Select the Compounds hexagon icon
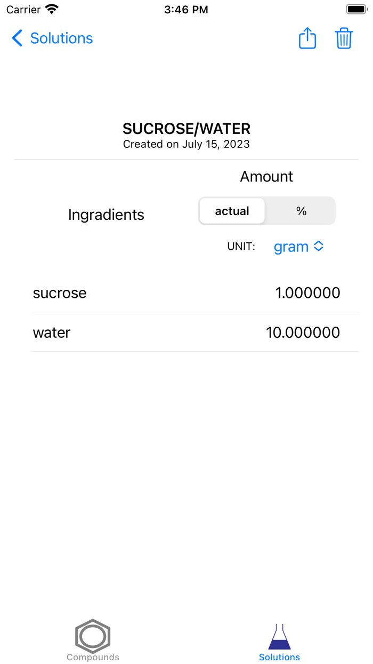 click(x=93, y=636)
